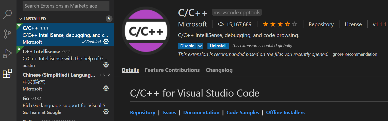
Task: Click the star rating of the extension
Action: [x=280, y=24]
